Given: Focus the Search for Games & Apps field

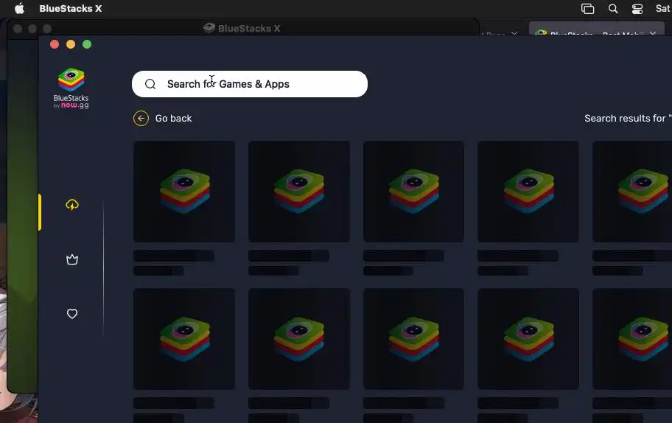Looking at the screenshot, I should click(x=250, y=84).
